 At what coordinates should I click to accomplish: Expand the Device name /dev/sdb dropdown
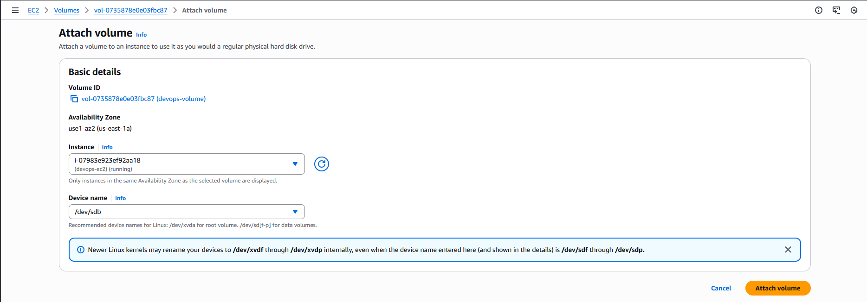click(x=187, y=212)
